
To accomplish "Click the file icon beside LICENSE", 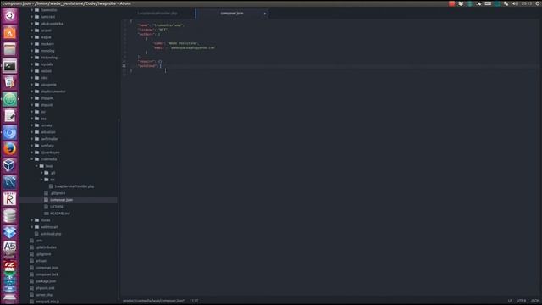I will click(47, 207).
